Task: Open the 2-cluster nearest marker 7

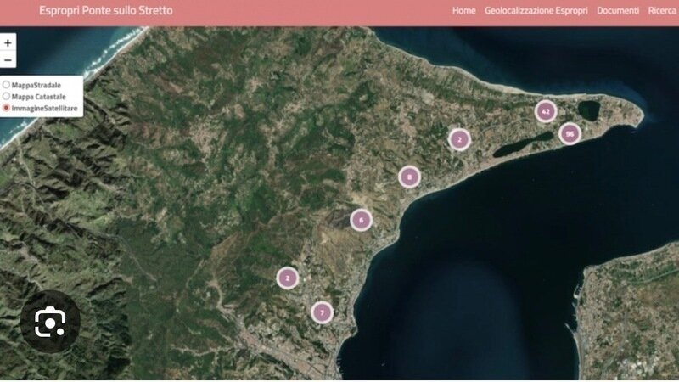Action: point(288,278)
